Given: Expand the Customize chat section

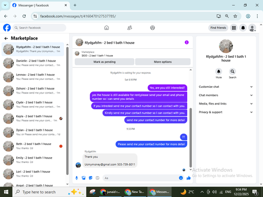Looking at the screenshot, I should coord(226,87).
